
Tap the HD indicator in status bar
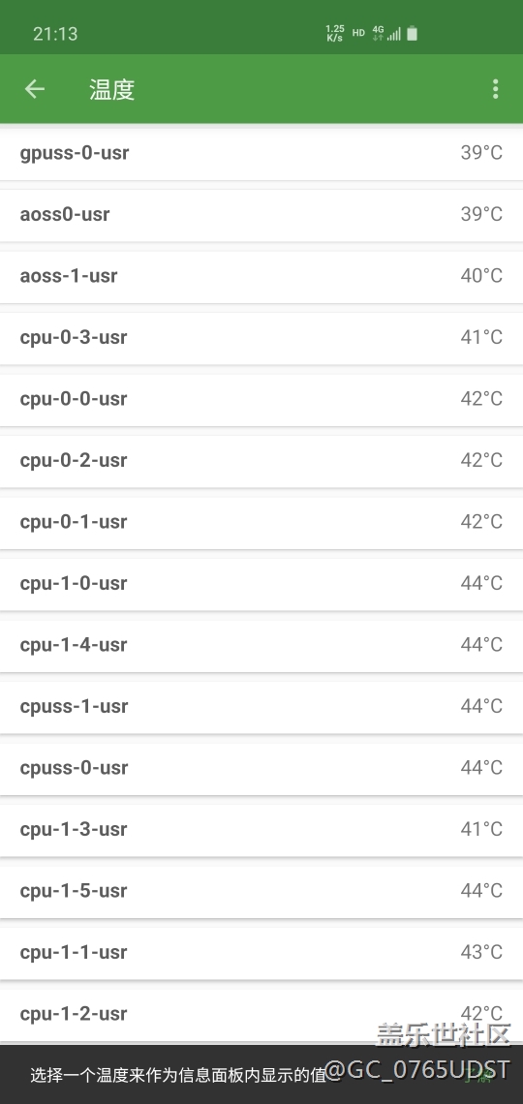358,32
